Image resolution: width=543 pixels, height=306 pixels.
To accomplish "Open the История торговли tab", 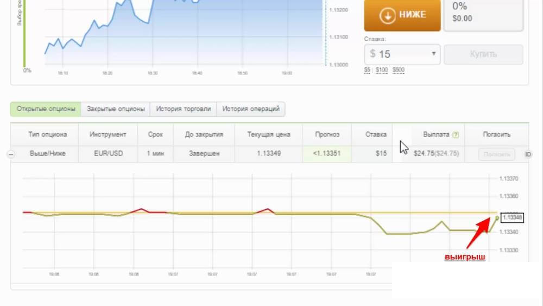I will [184, 109].
